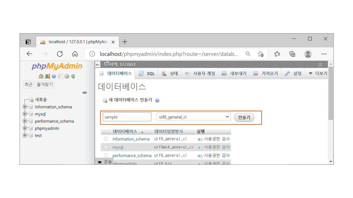Check the mysql database row checkbox
Screen dimensions: 353x198
[106, 147]
